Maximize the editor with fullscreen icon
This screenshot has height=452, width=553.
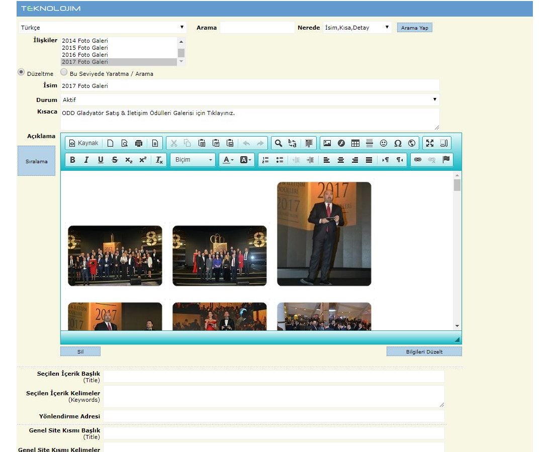(430, 143)
